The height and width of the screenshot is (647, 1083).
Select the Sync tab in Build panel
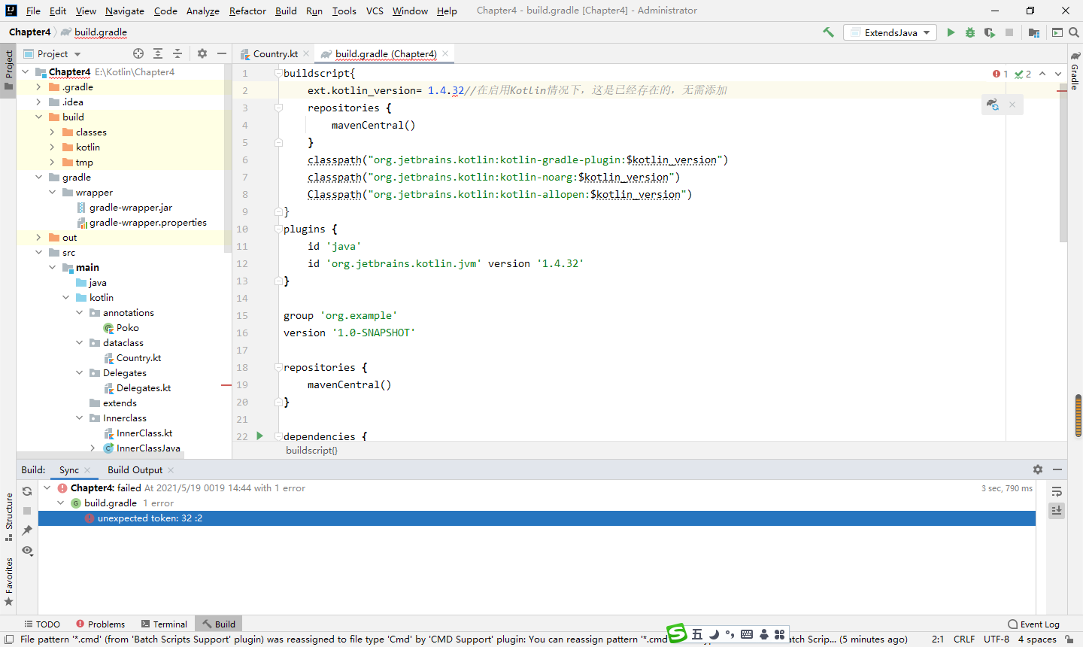point(69,469)
